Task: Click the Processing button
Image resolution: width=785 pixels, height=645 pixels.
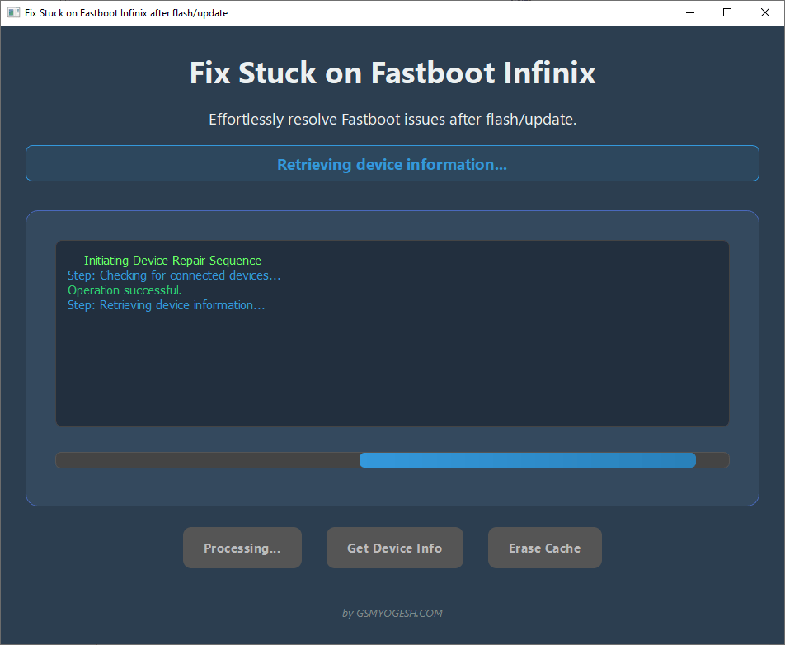Action: pos(242,548)
